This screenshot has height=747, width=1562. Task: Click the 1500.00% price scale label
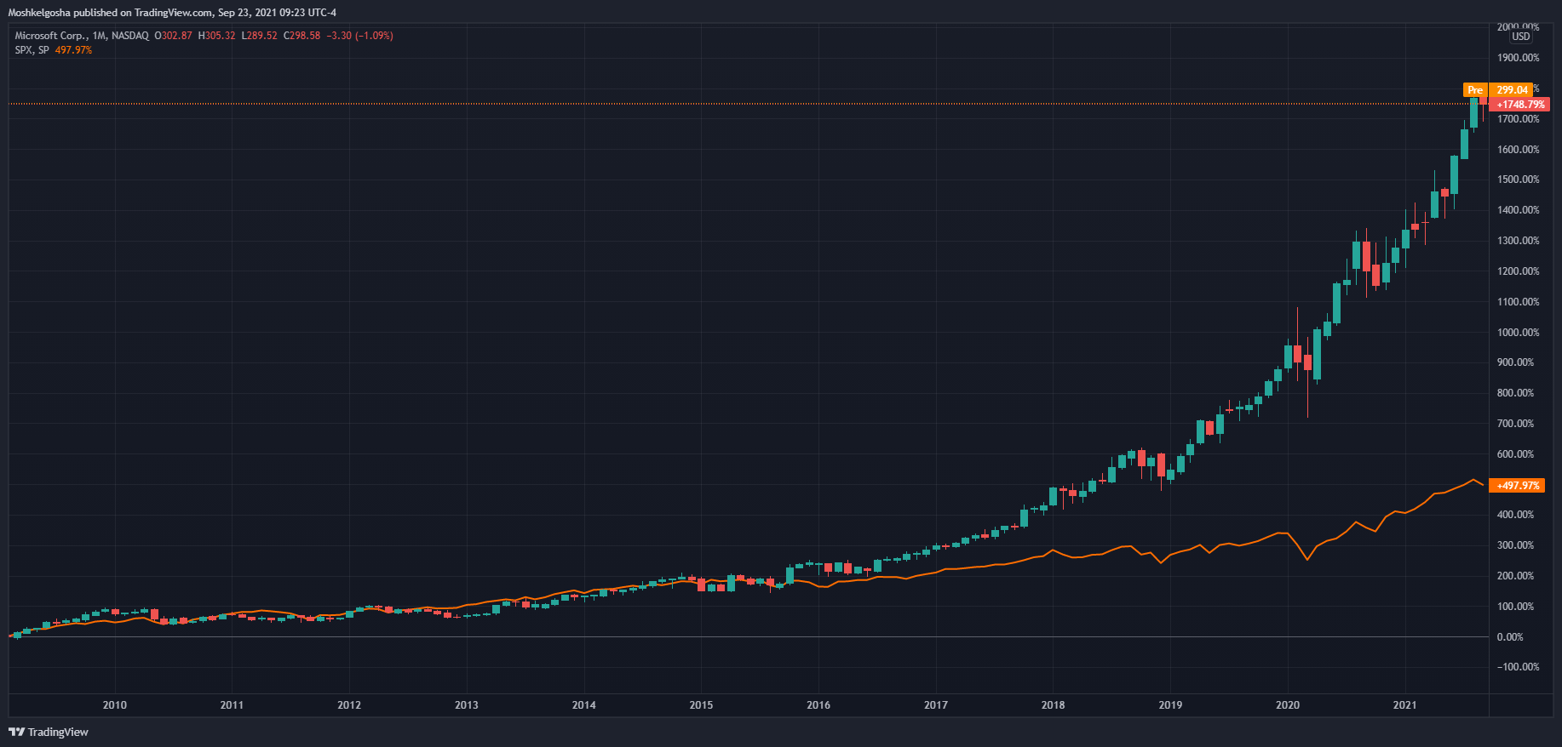click(x=1519, y=180)
